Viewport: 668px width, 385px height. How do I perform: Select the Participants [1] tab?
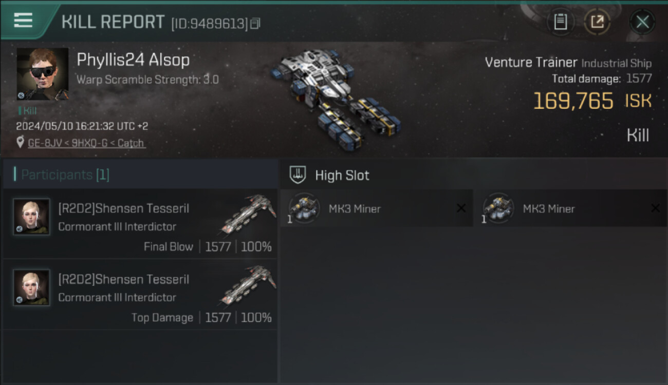[x=65, y=175]
